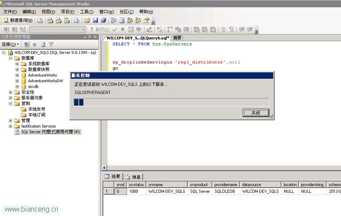Toggle auto-hide pin of Object Explorer
The height and width of the screenshot is (216, 341).
(90, 37)
